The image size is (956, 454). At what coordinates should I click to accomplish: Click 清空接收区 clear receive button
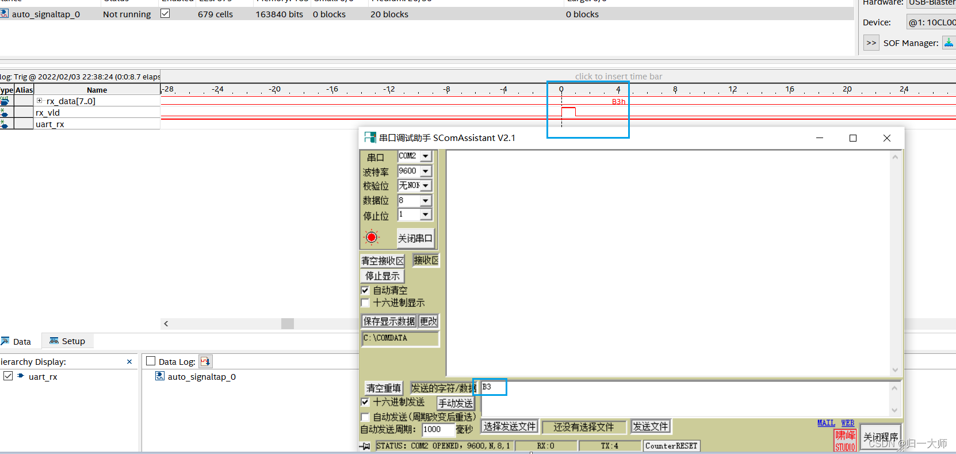point(383,261)
